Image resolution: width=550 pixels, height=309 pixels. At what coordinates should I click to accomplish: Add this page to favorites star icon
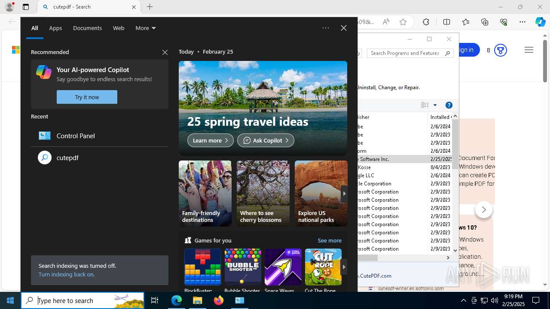(x=403, y=22)
